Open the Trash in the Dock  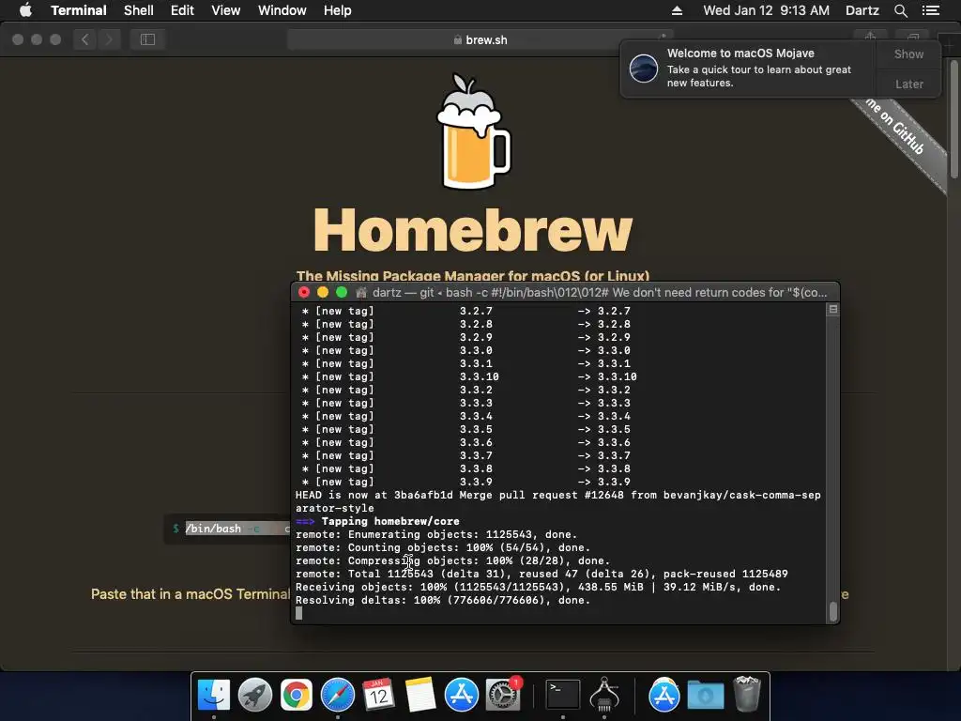click(746, 694)
